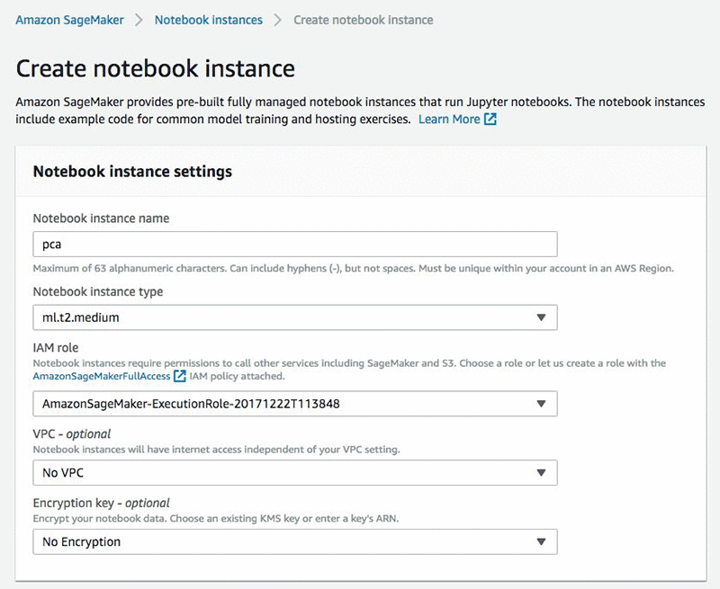Click the Create notebook instance breadcrumb text
Viewport: 720px width, 589px height.
363,19
